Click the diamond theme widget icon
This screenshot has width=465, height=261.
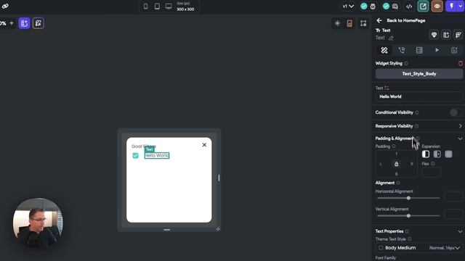[434, 35]
